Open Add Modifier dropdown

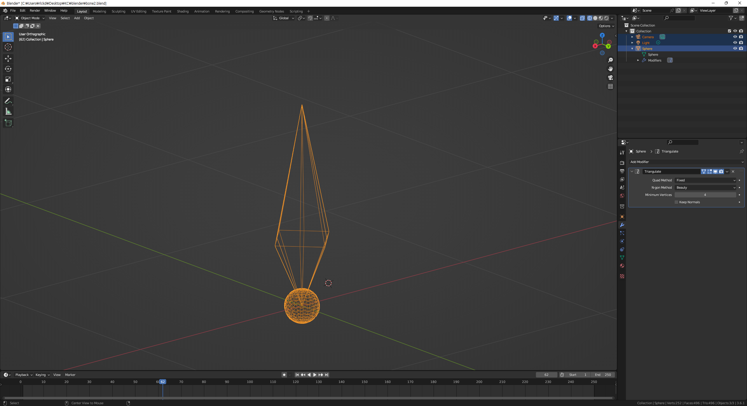[686, 162]
